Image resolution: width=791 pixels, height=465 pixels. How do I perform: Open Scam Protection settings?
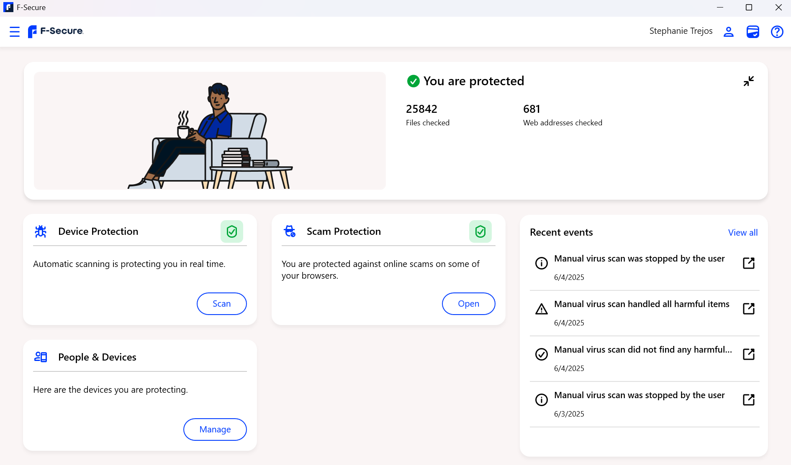[468, 304]
